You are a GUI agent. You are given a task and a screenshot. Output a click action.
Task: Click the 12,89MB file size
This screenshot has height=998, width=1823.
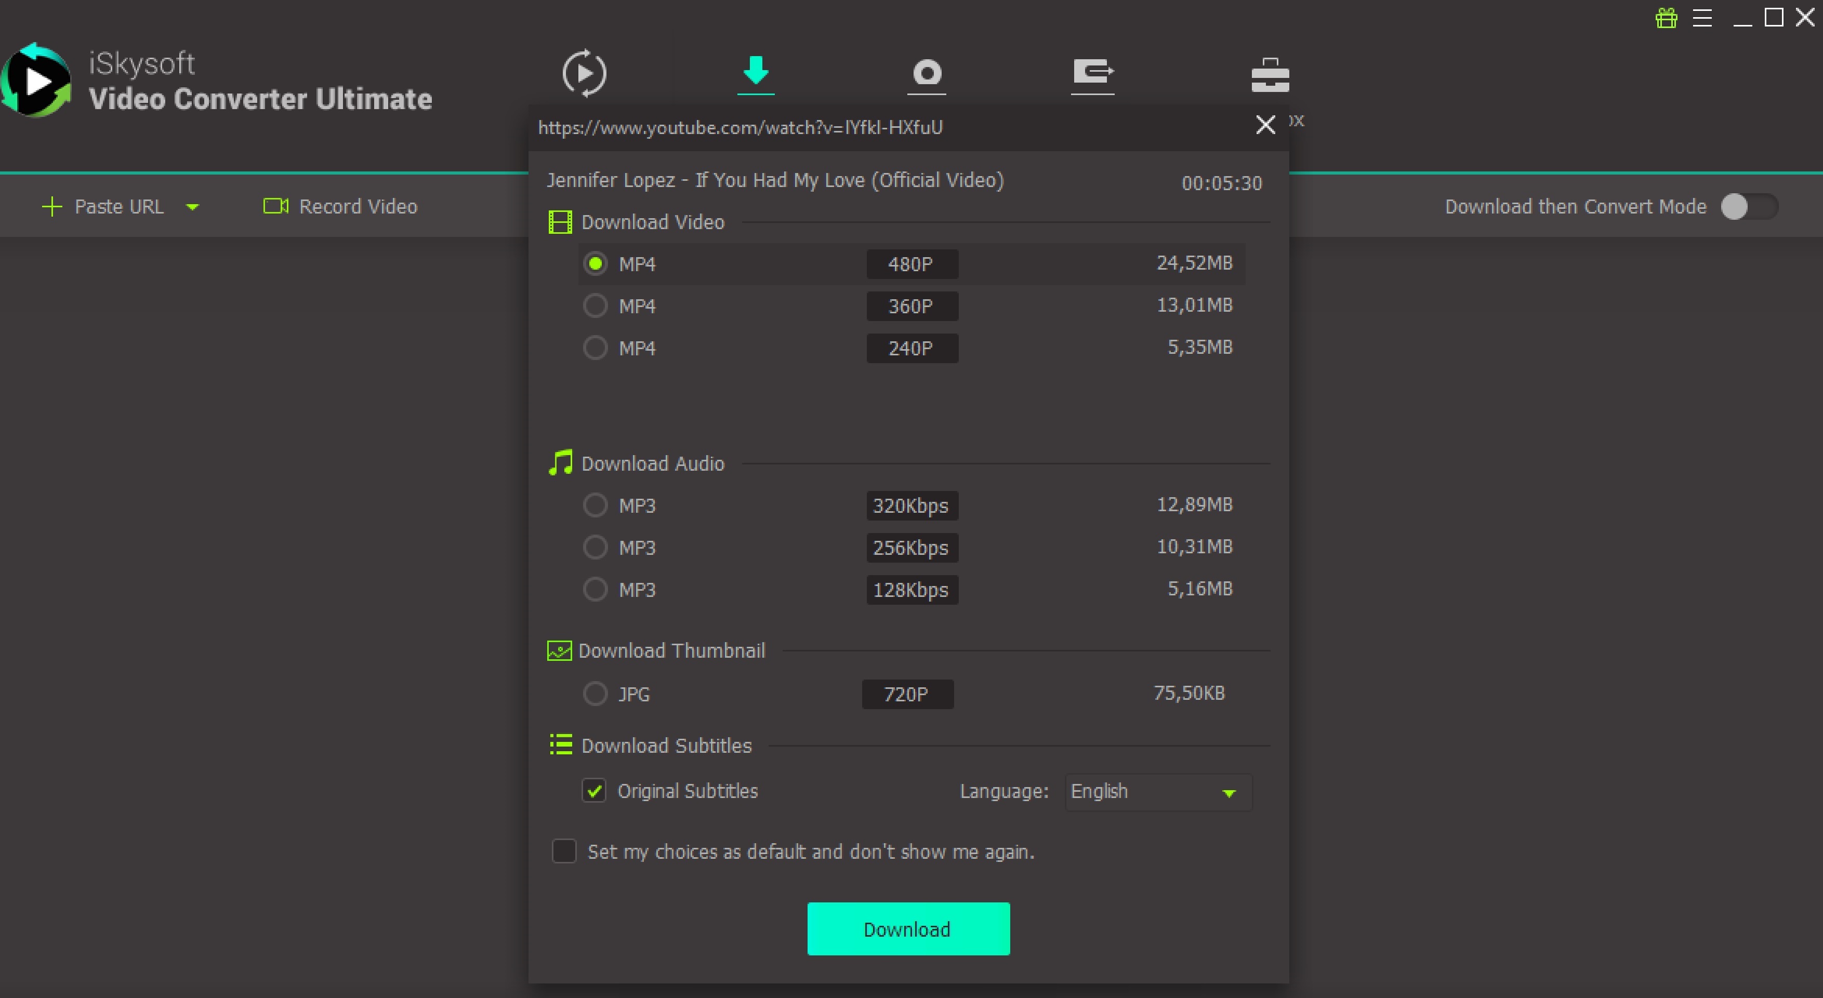click(x=1195, y=504)
